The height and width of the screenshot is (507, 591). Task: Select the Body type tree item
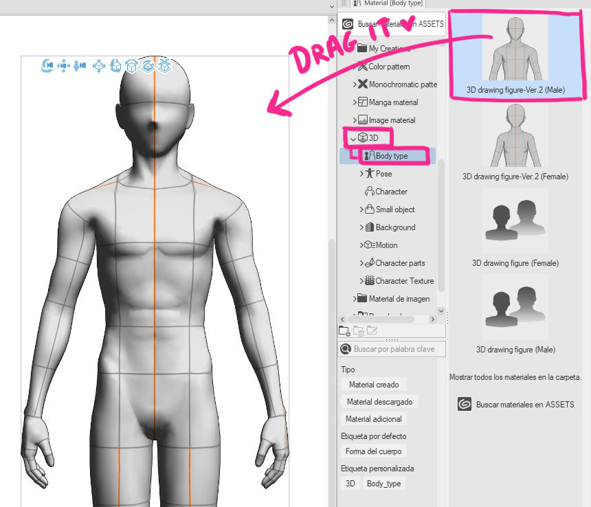pos(388,155)
